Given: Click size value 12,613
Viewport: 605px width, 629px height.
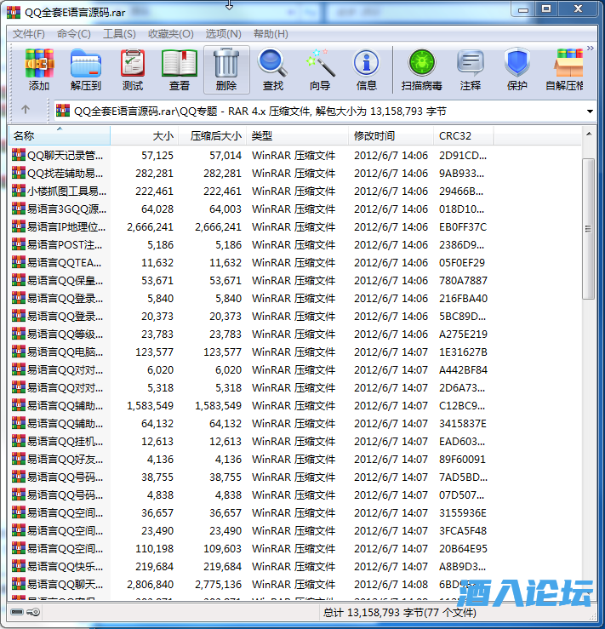Looking at the screenshot, I should coord(157,441).
